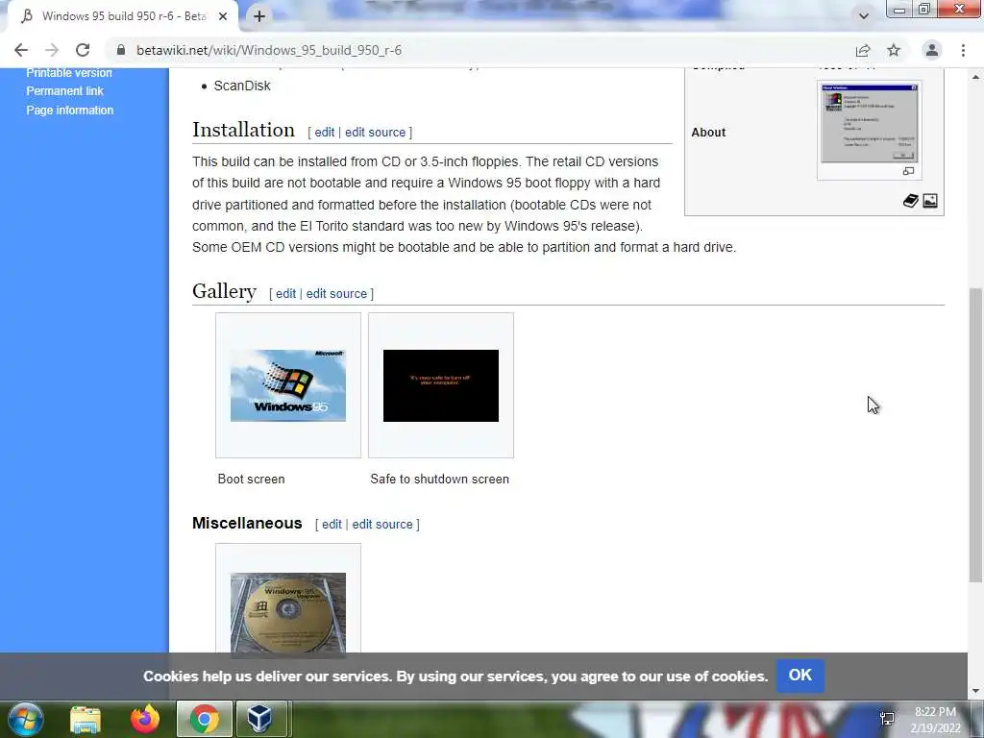Open Chrome three-dot menu
Viewport: 984px width, 738px height.
point(963,50)
